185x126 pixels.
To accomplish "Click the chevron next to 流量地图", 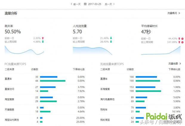I will (180, 63).
